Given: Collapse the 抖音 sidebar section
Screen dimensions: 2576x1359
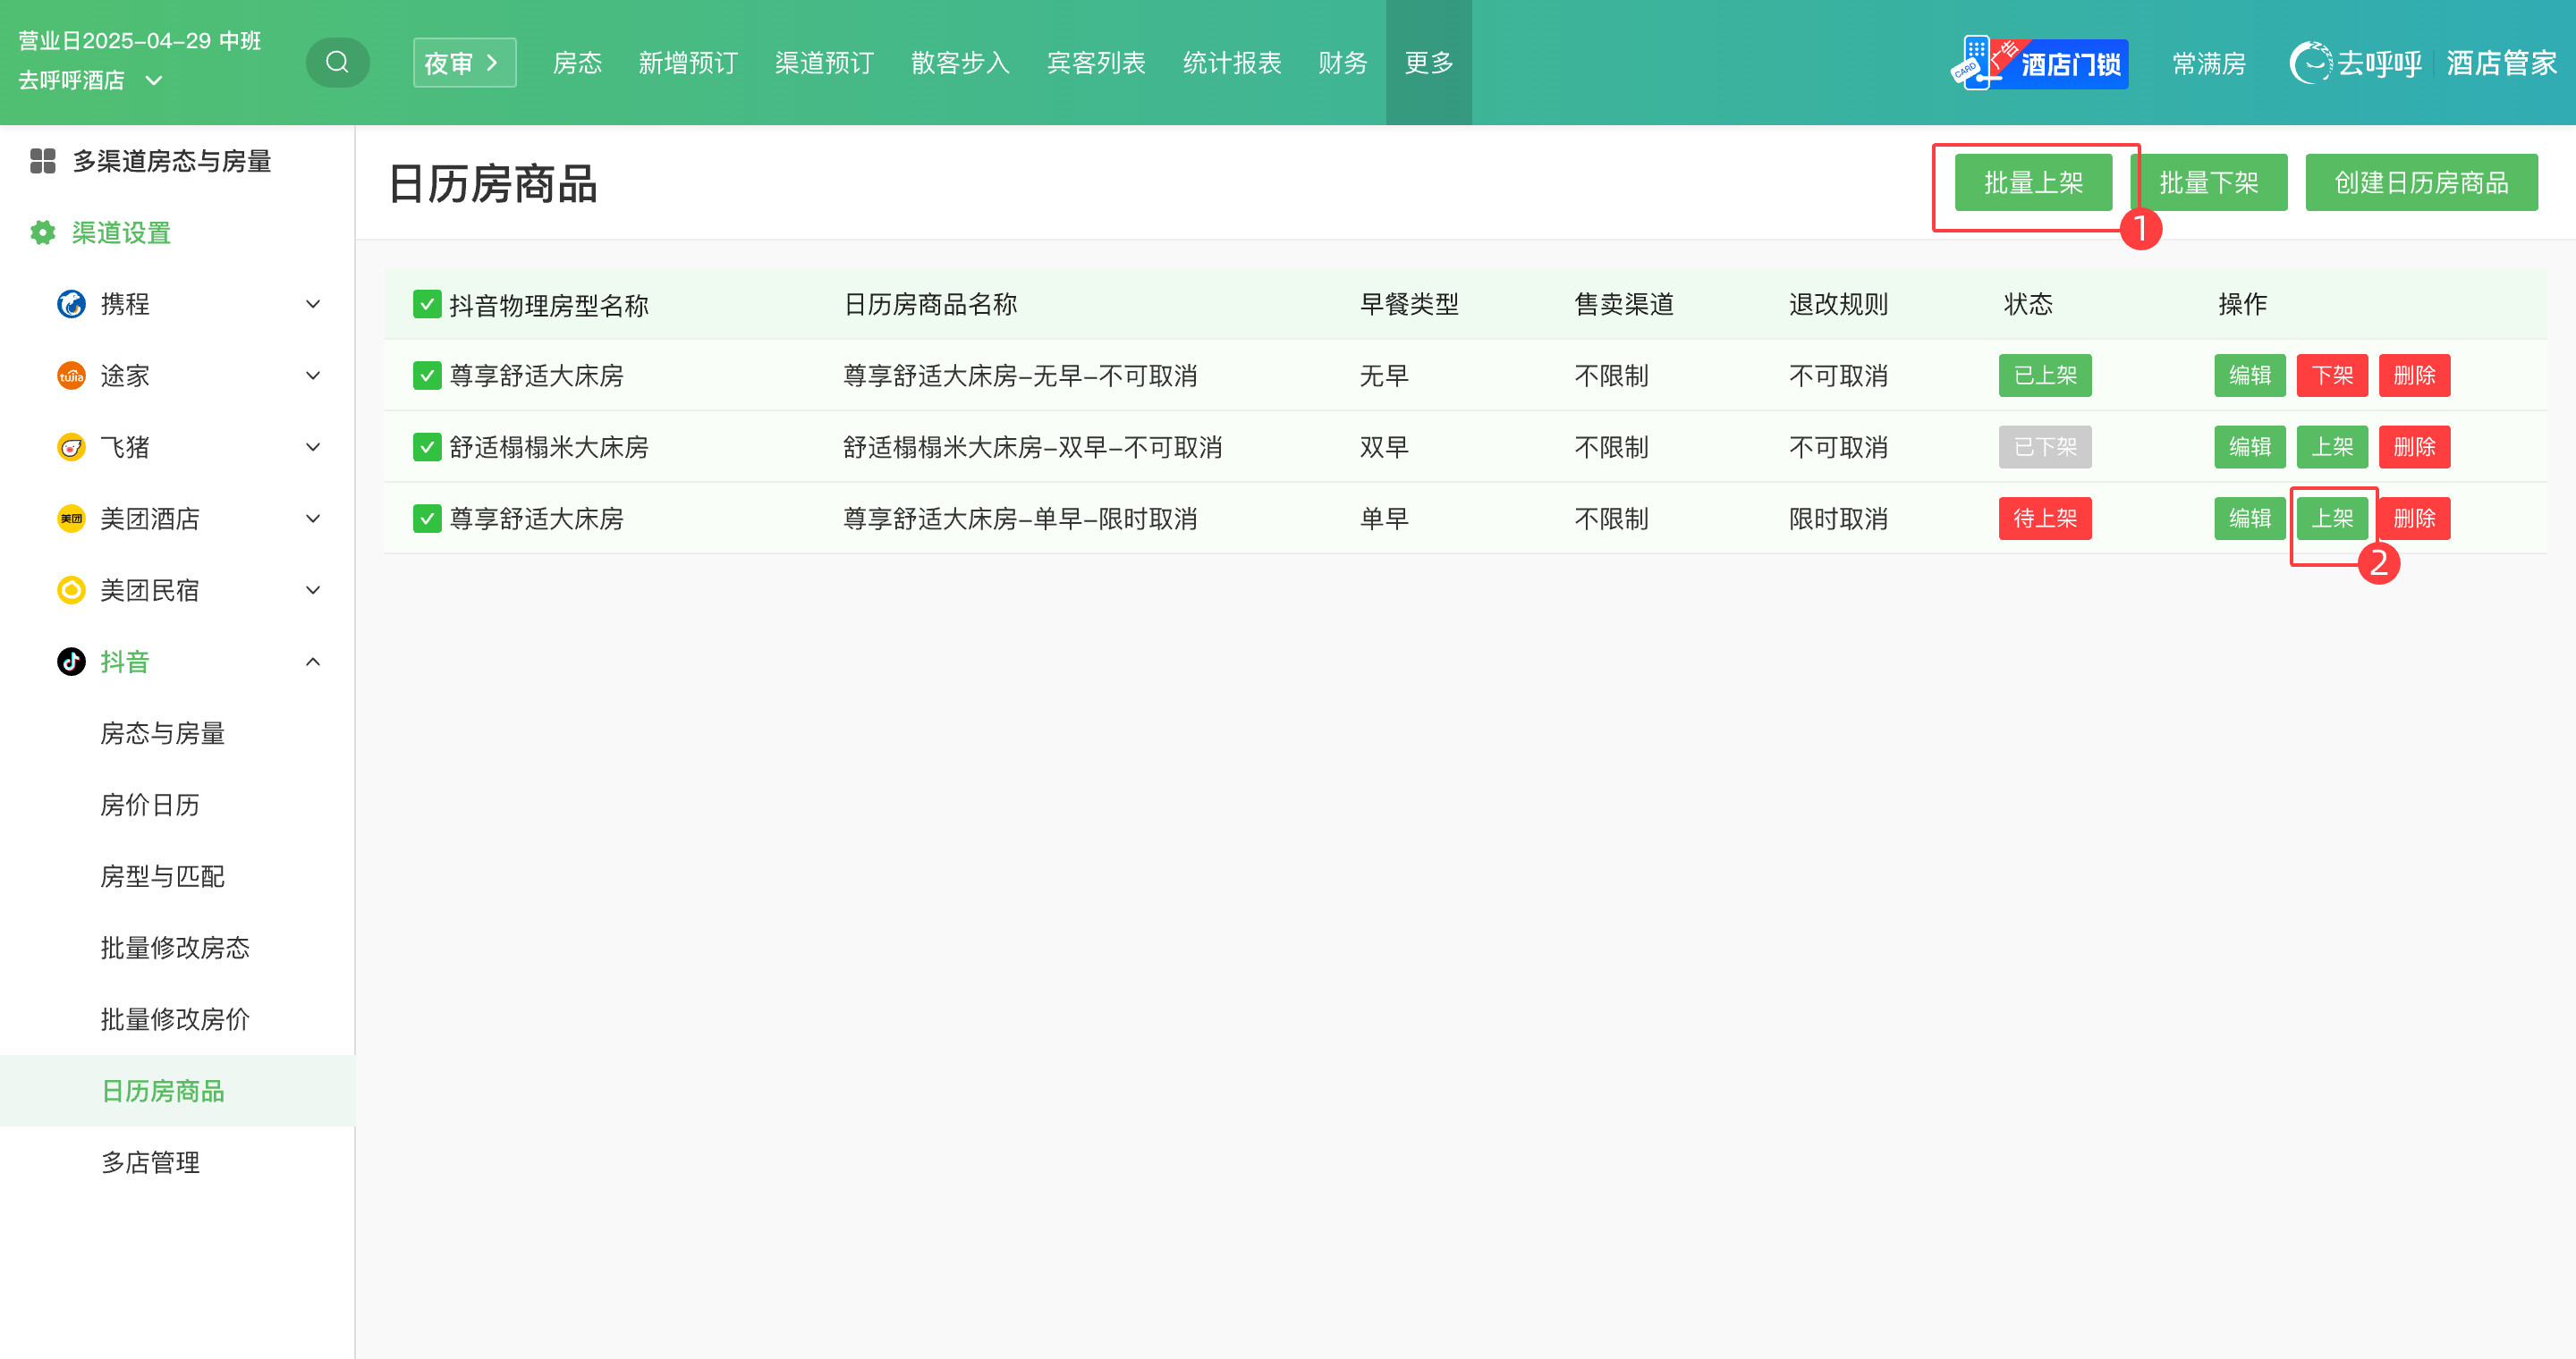Looking at the screenshot, I should pyautogui.click(x=313, y=662).
